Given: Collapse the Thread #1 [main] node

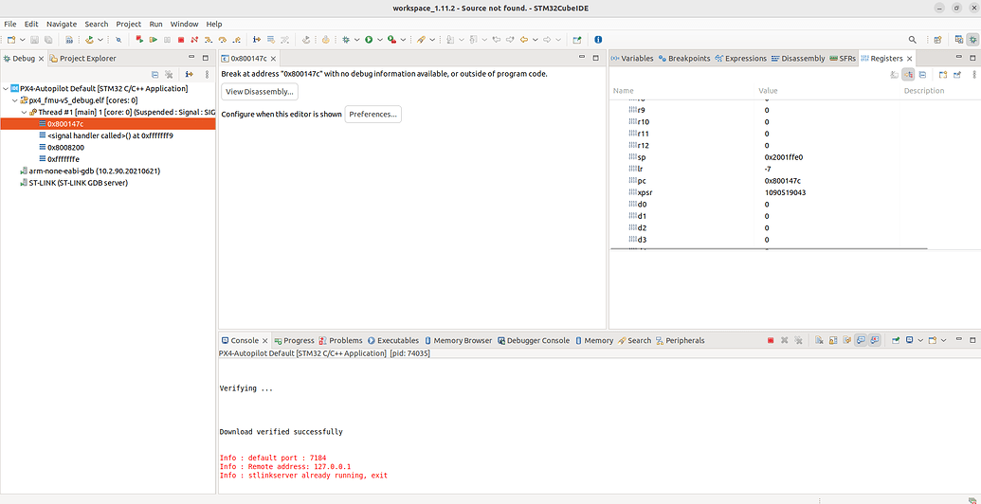Looking at the screenshot, I should [x=24, y=112].
